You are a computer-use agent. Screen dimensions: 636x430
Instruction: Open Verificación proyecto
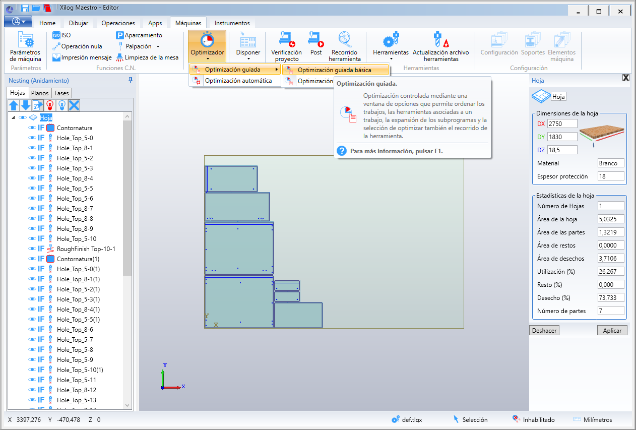tap(286, 47)
